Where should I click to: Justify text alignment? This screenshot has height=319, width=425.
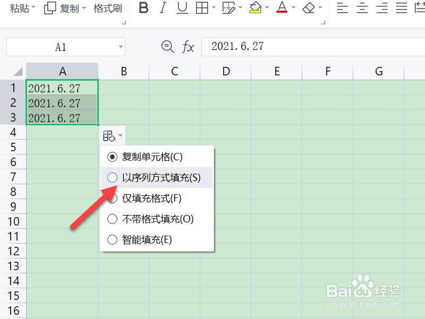pyautogui.click(x=402, y=8)
